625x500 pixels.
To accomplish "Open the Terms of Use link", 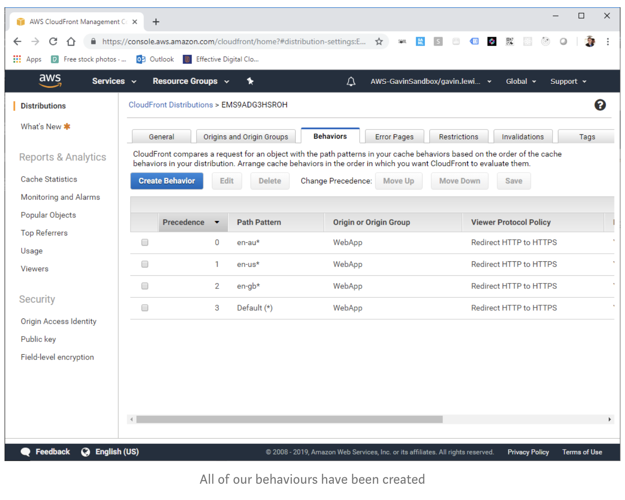I will tap(582, 452).
